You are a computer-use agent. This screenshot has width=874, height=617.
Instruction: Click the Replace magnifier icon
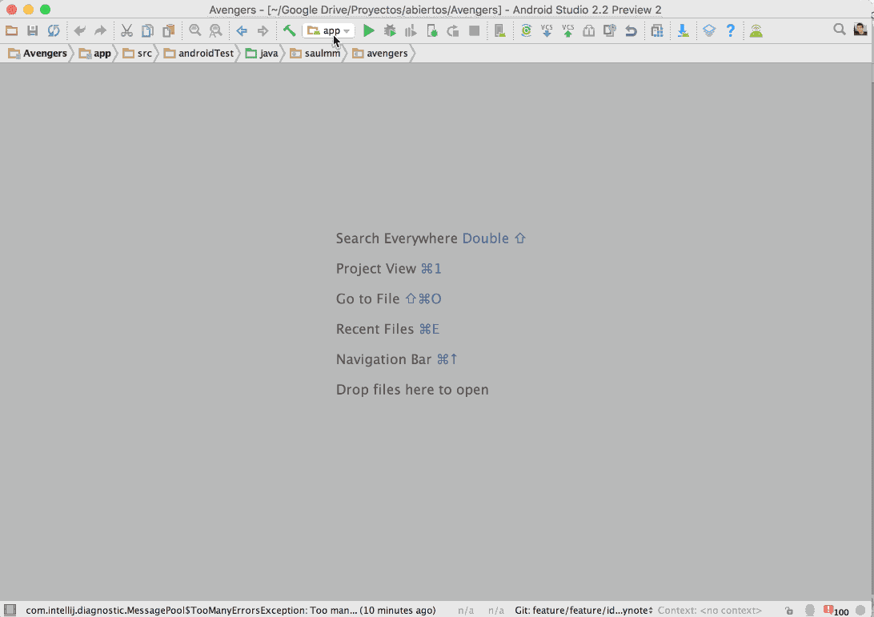(x=215, y=30)
